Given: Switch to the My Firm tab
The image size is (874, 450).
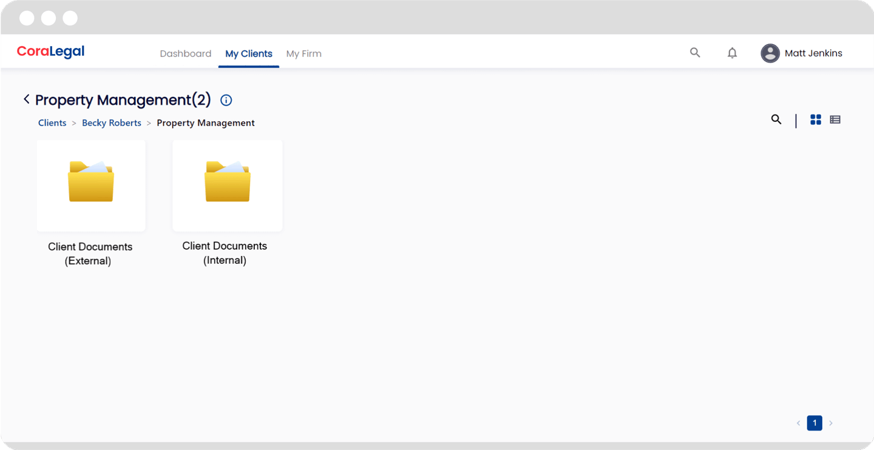Looking at the screenshot, I should click(x=303, y=53).
